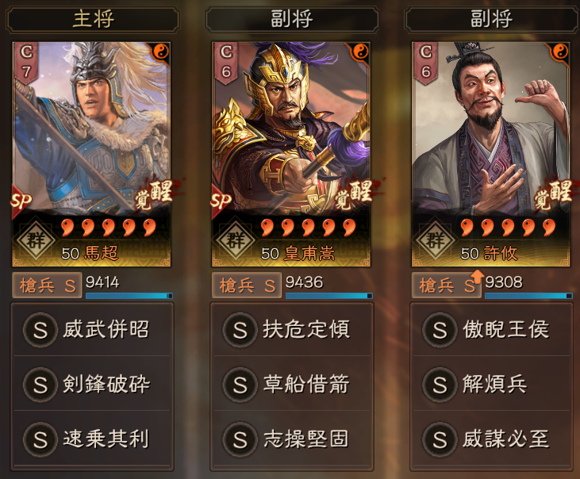The image size is (580, 479).
Task: Click the 覚醒 awakening stamp on 許攸's card
Action: [x=553, y=194]
